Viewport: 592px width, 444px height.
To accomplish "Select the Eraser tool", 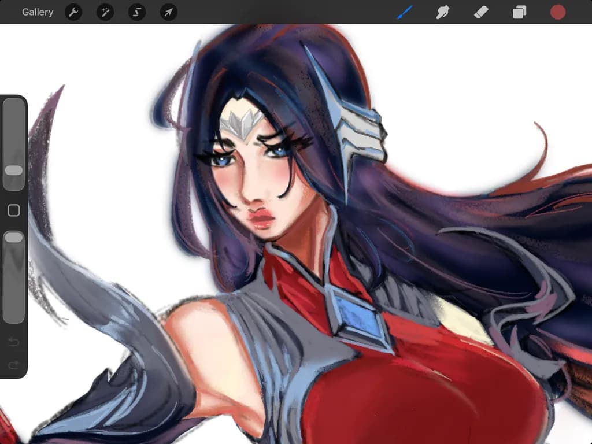I will pos(481,12).
